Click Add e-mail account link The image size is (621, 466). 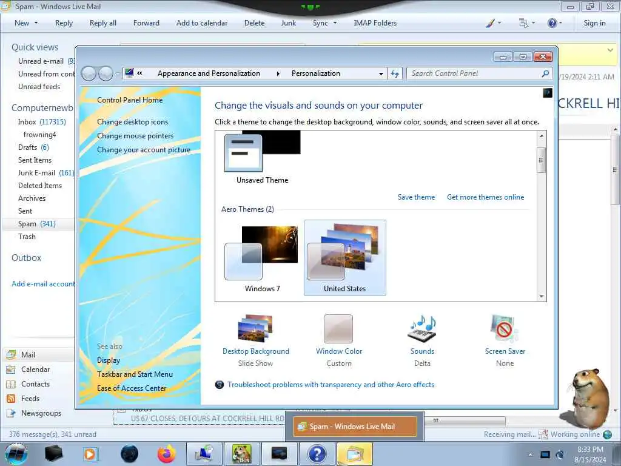click(x=43, y=284)
